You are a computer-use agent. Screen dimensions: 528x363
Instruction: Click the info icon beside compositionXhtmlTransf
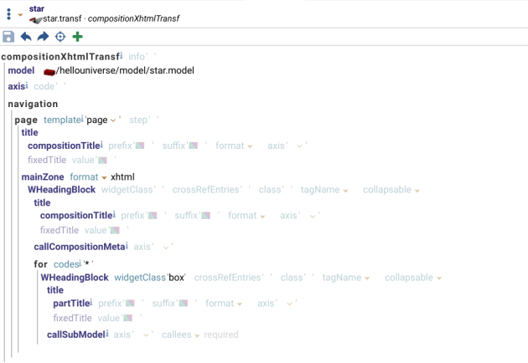(122, 55)
